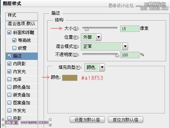
Task: Open the 外发光 settings label
Action: [x=19, y=111]
